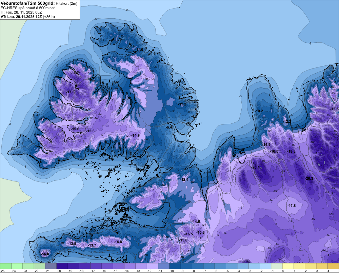Click the -4.1 coastal temperature label
The height and width of the screenshot is (273, 339).
pyautogui.click(x=194, y=116)
